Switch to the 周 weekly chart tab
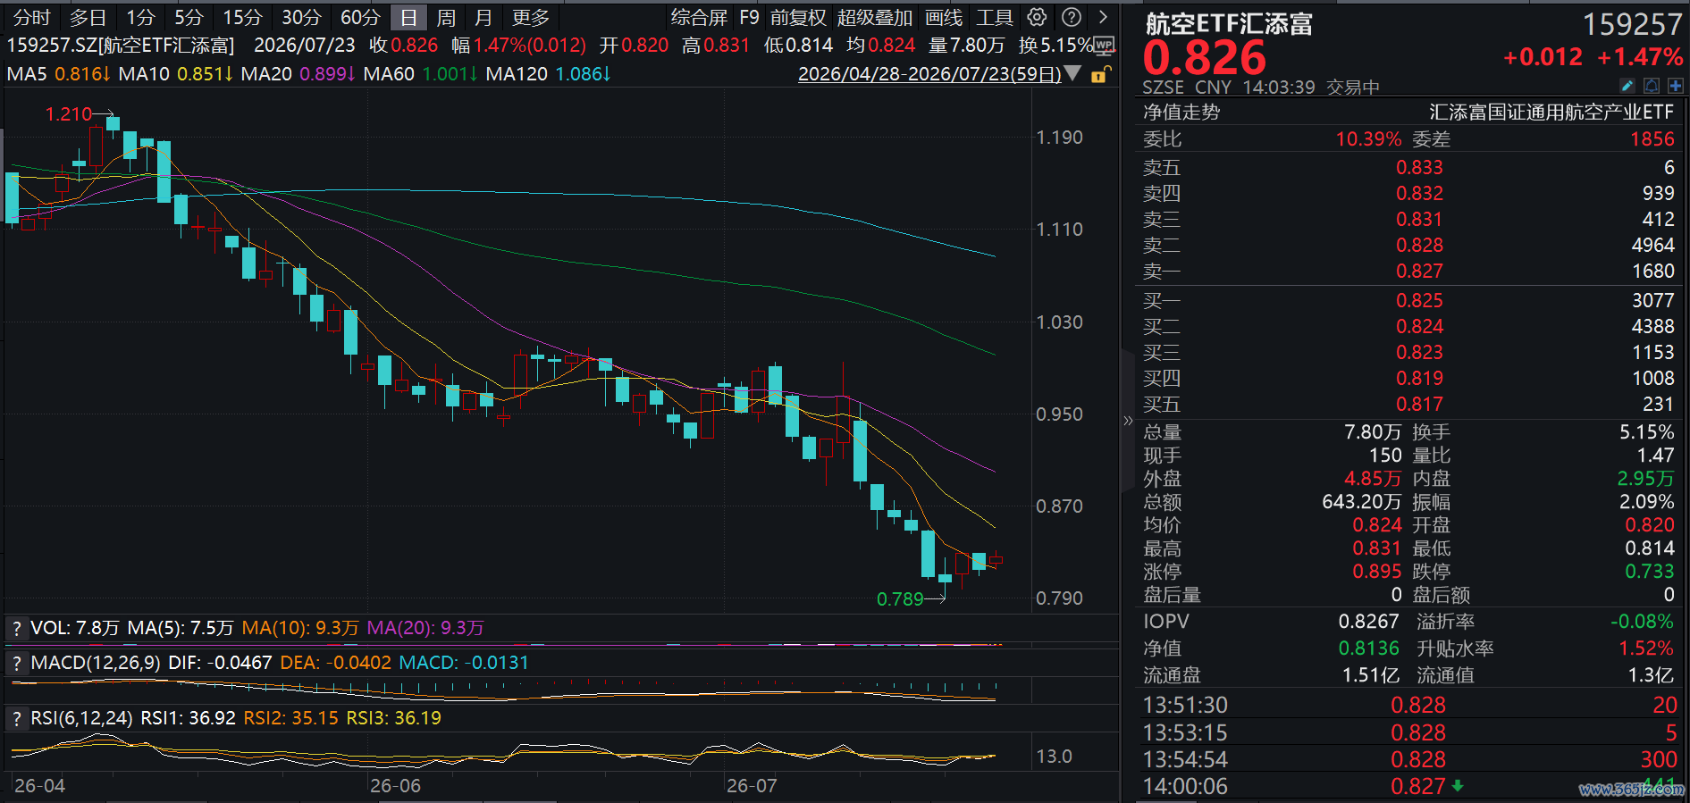 pyautogui.click(x=446, y=18)
